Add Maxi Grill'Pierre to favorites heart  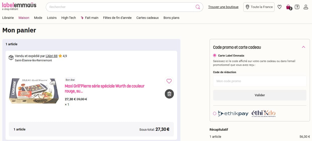click(x=169, y=81)
